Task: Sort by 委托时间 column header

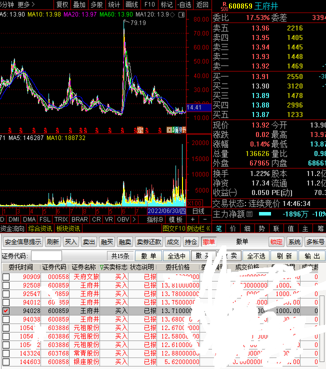Action: (21, 267)
